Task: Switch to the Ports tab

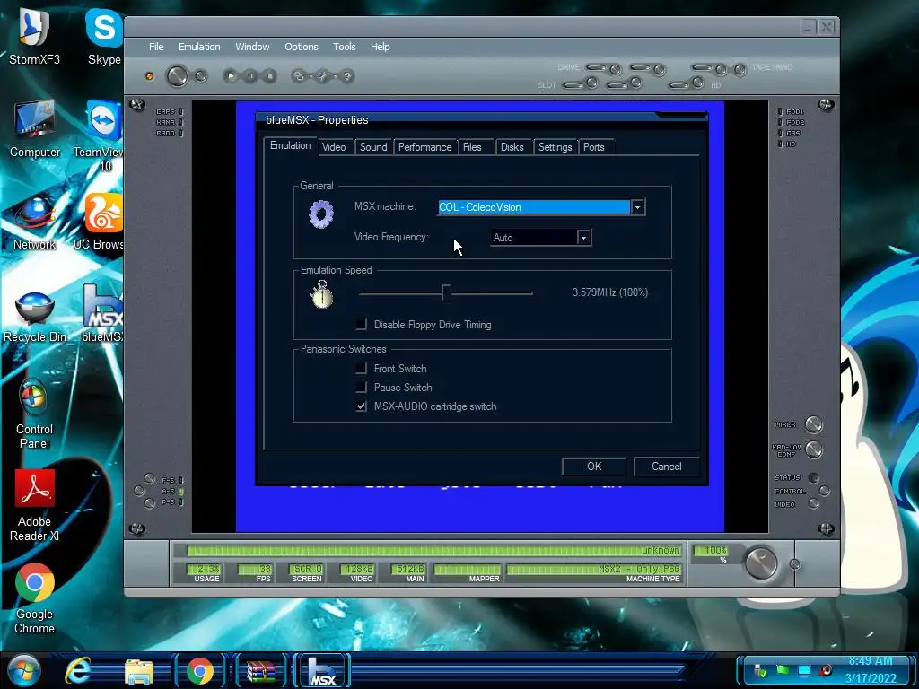Action: tap(594, 147)
